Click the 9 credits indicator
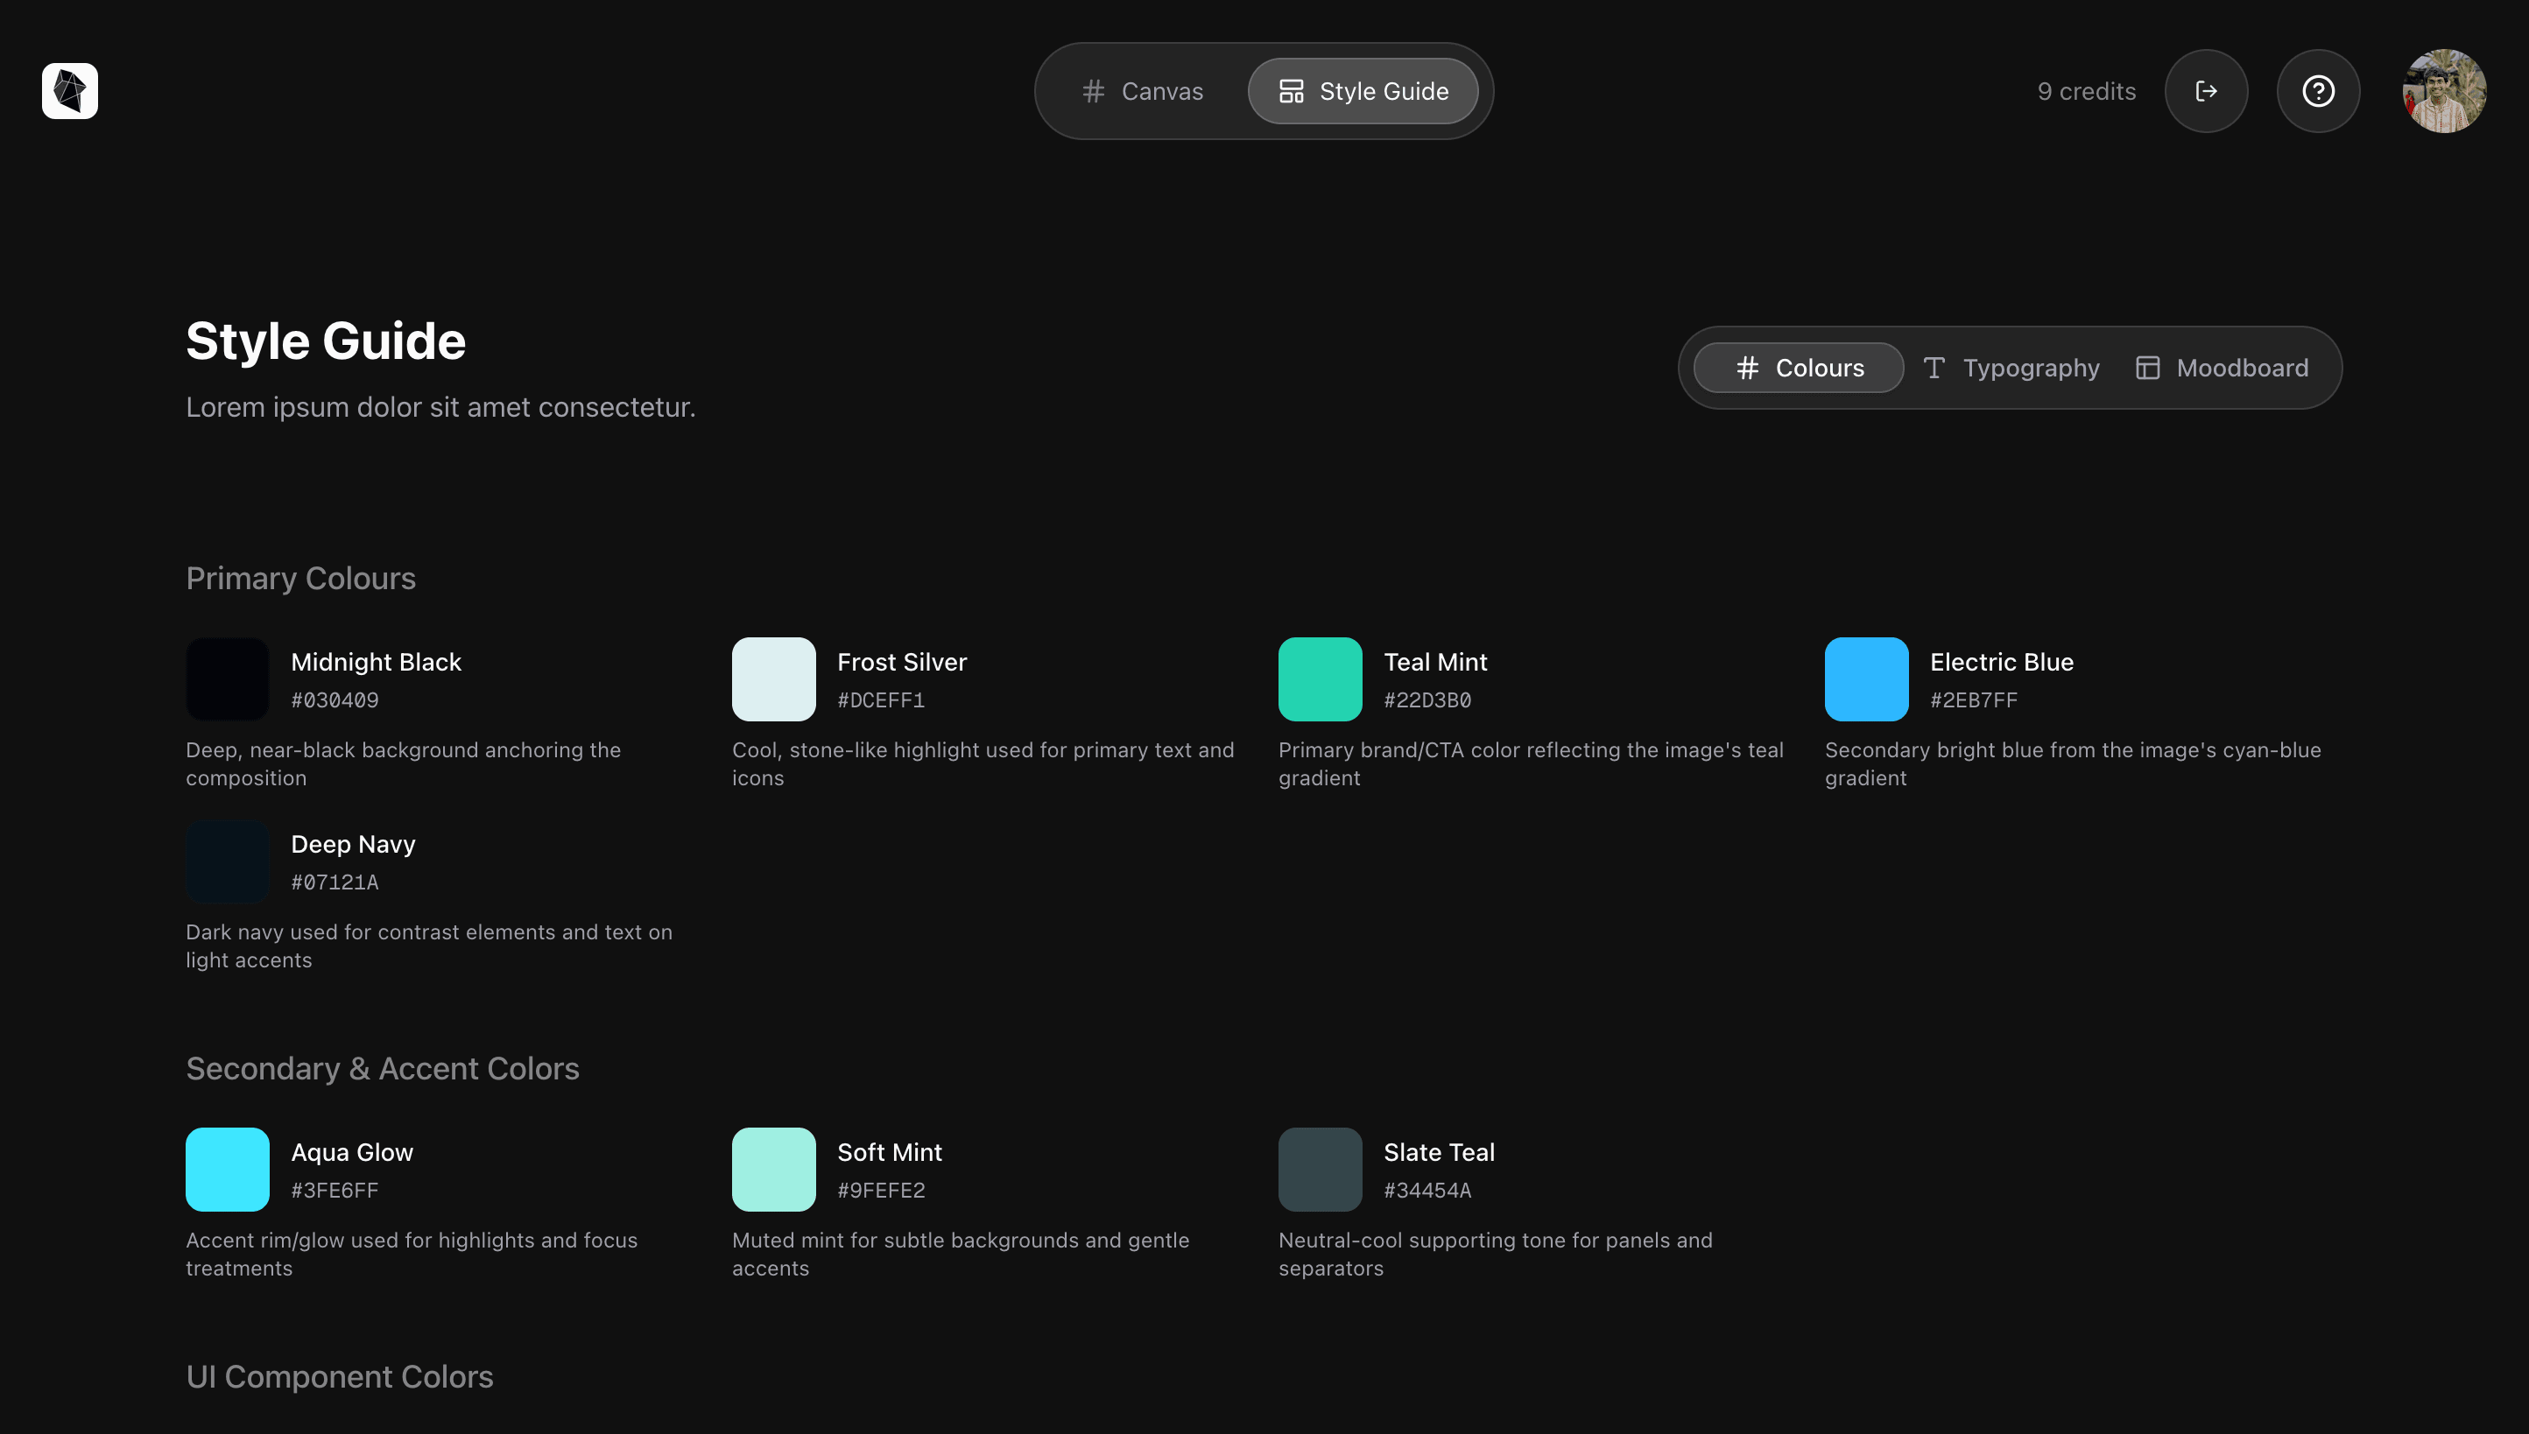Image resolution: width=2529 pixels, height=1434 pixels. [2086, 91]
